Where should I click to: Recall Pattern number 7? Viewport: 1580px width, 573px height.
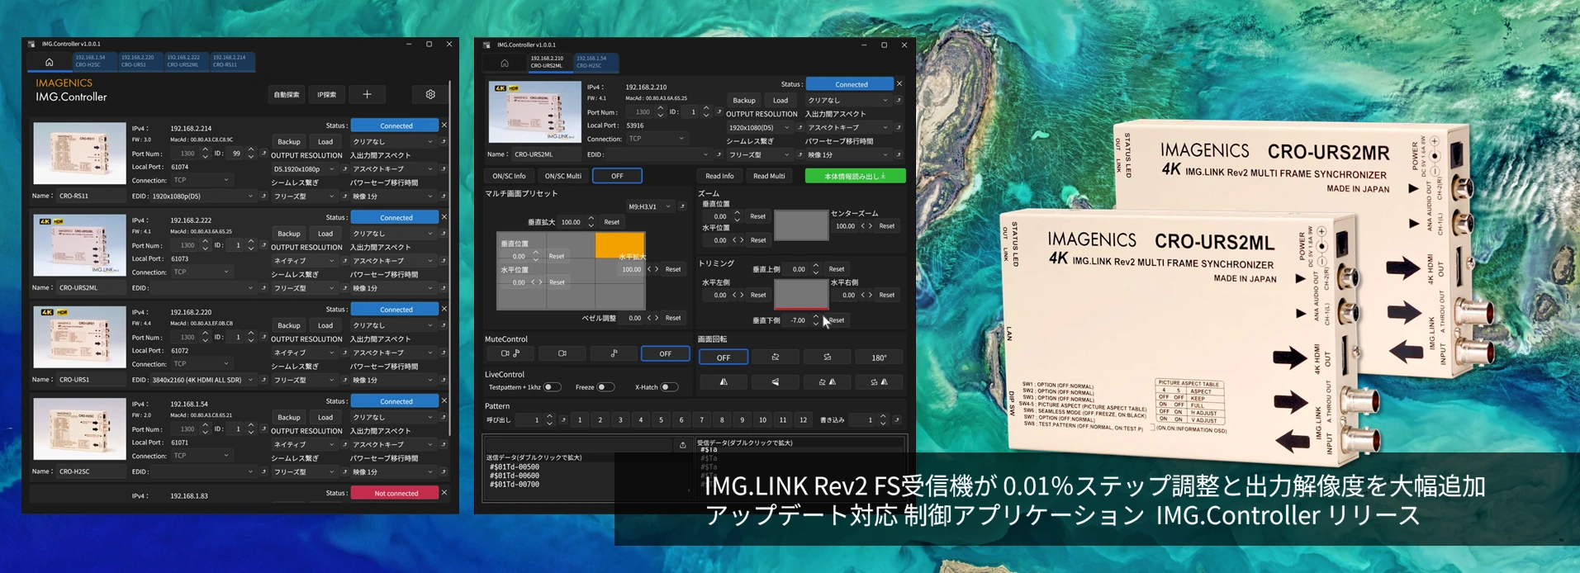[x=702, y=420]
